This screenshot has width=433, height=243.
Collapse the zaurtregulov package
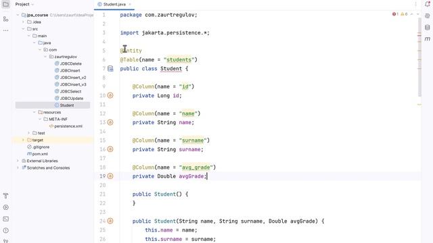(x=45, y=57)
